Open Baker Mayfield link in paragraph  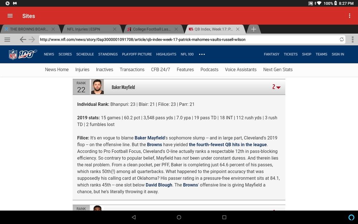pyautogui.click(x=150, y=138)
